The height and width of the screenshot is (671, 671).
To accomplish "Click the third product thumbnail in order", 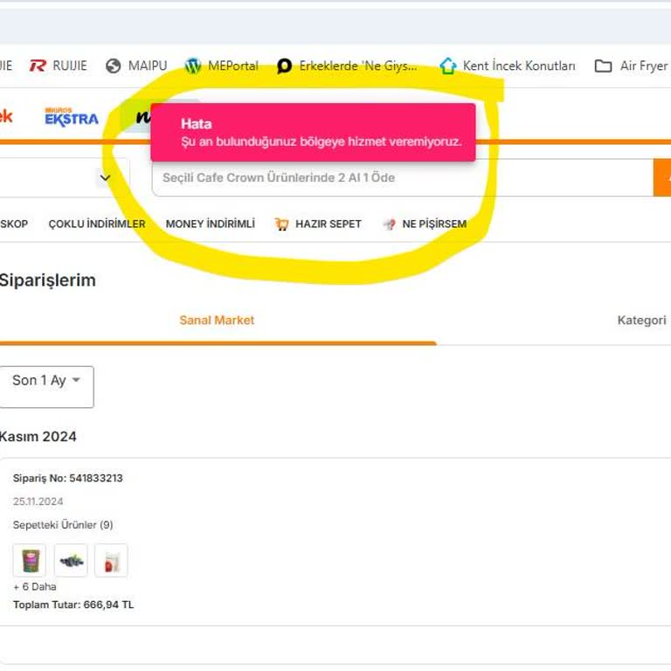I will click(111, 561).
